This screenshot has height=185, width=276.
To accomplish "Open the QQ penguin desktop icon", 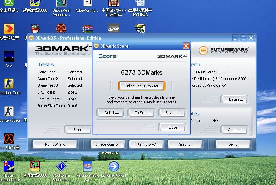I will [35, 28].
